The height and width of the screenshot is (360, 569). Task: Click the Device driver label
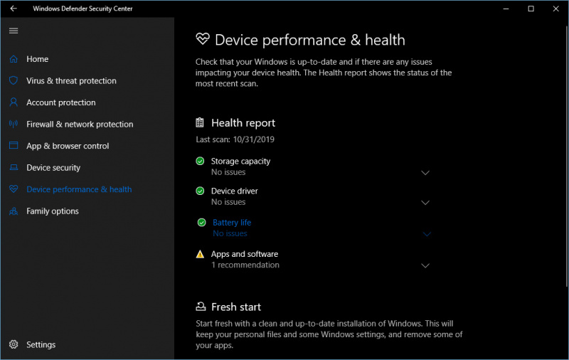235,191
